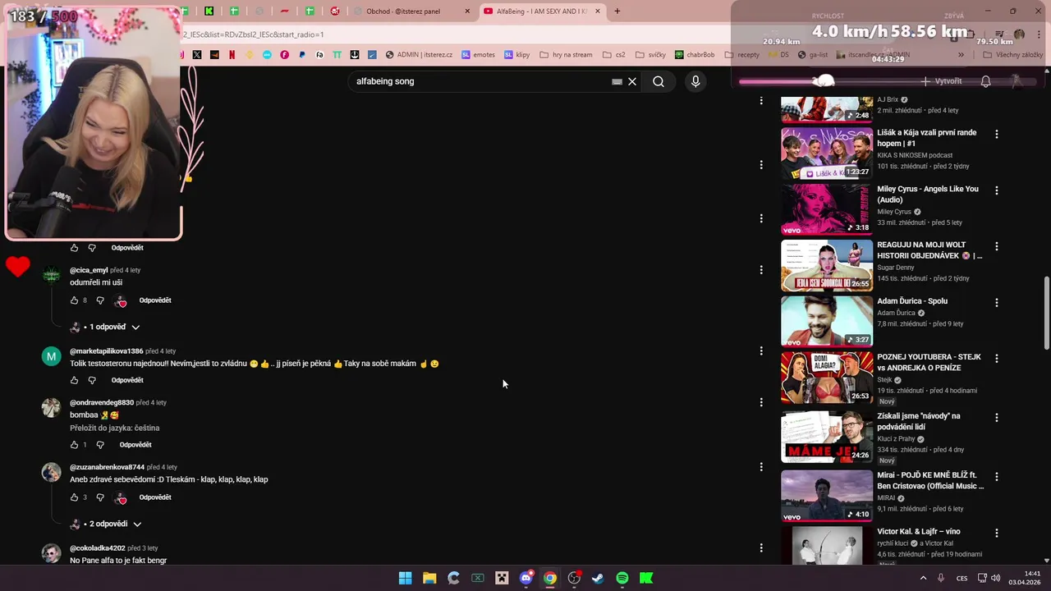Open more options for Adam Ďurica Spolu video
1051x591 pixels.
point(997,303)
